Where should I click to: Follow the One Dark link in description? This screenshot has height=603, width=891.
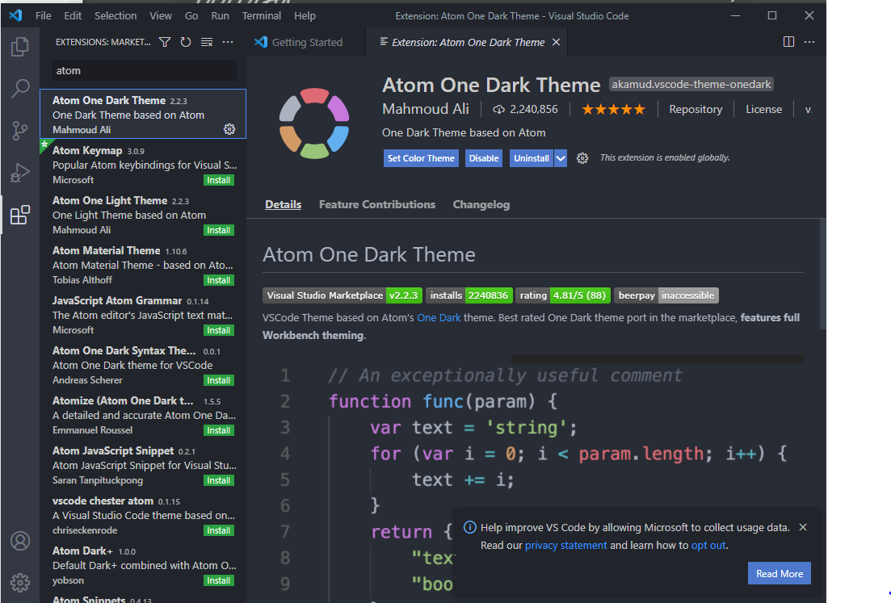point(439,317)
